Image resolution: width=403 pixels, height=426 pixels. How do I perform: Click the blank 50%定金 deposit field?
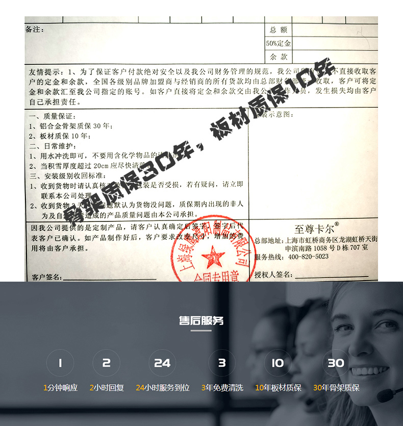pyautogui.click(x=335, y=44)
